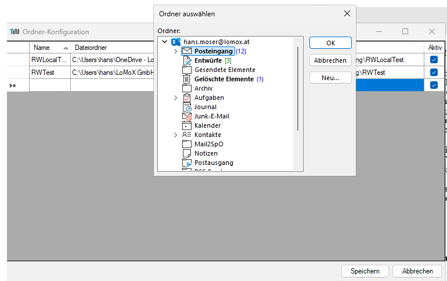
Task: Select the Notizen folder label
Action: coord(206,153)
